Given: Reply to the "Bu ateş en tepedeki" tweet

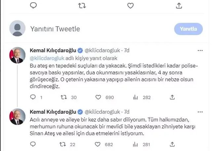Looking at the screenshot, I should [x=32, y=97].
